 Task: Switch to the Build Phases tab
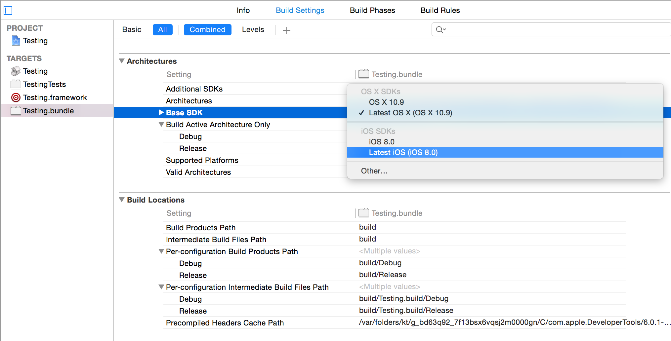point(372,10)
